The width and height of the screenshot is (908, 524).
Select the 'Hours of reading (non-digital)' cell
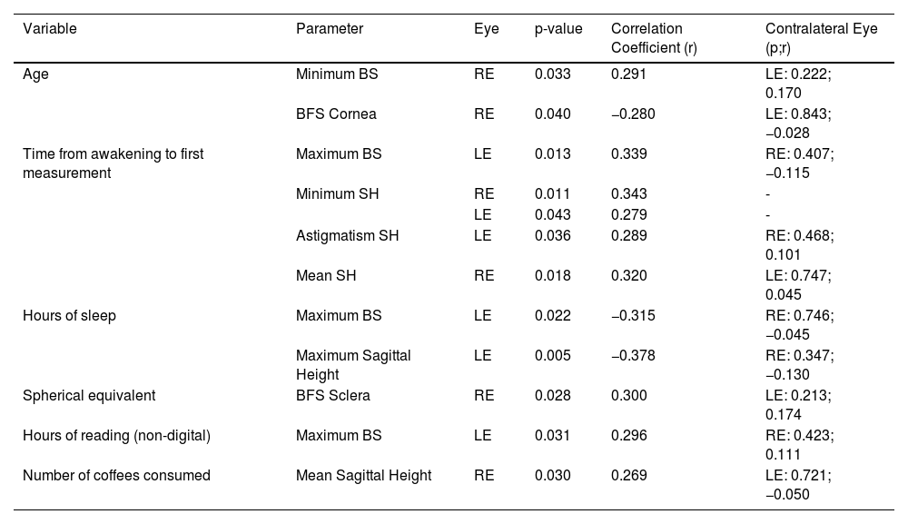tap(116, 436)
